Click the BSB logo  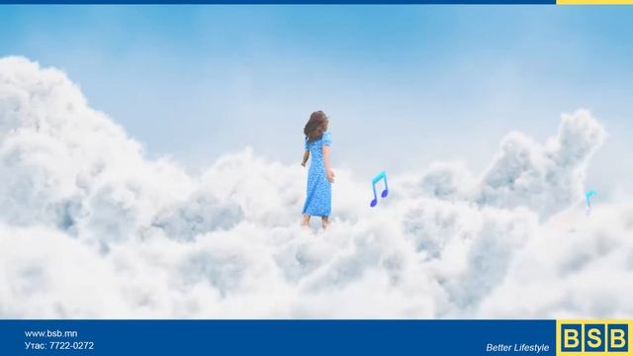[594, 338]
